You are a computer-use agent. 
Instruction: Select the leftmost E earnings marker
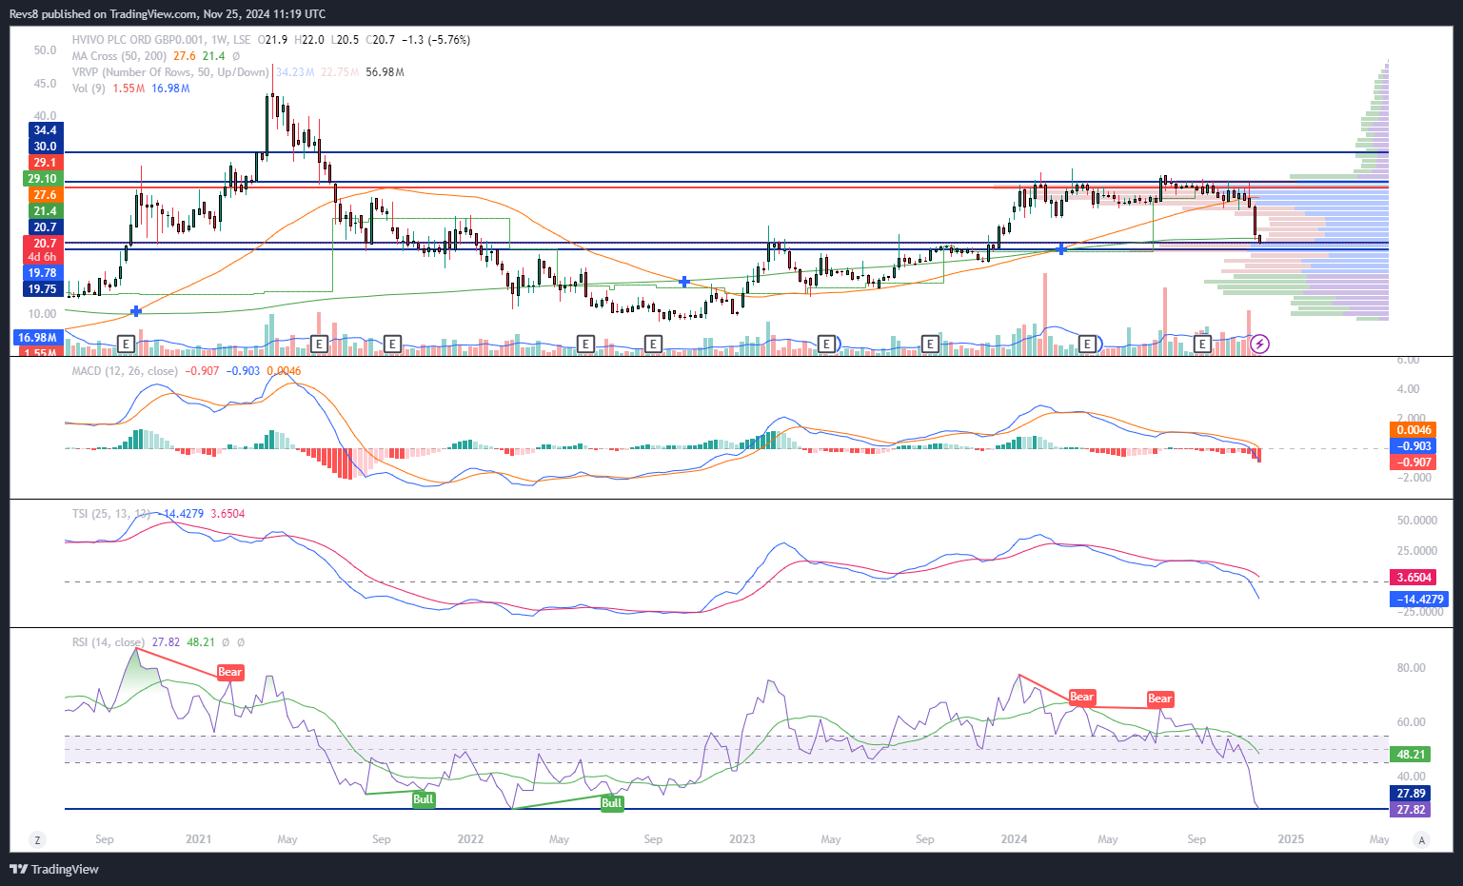(x=125, y=344)
